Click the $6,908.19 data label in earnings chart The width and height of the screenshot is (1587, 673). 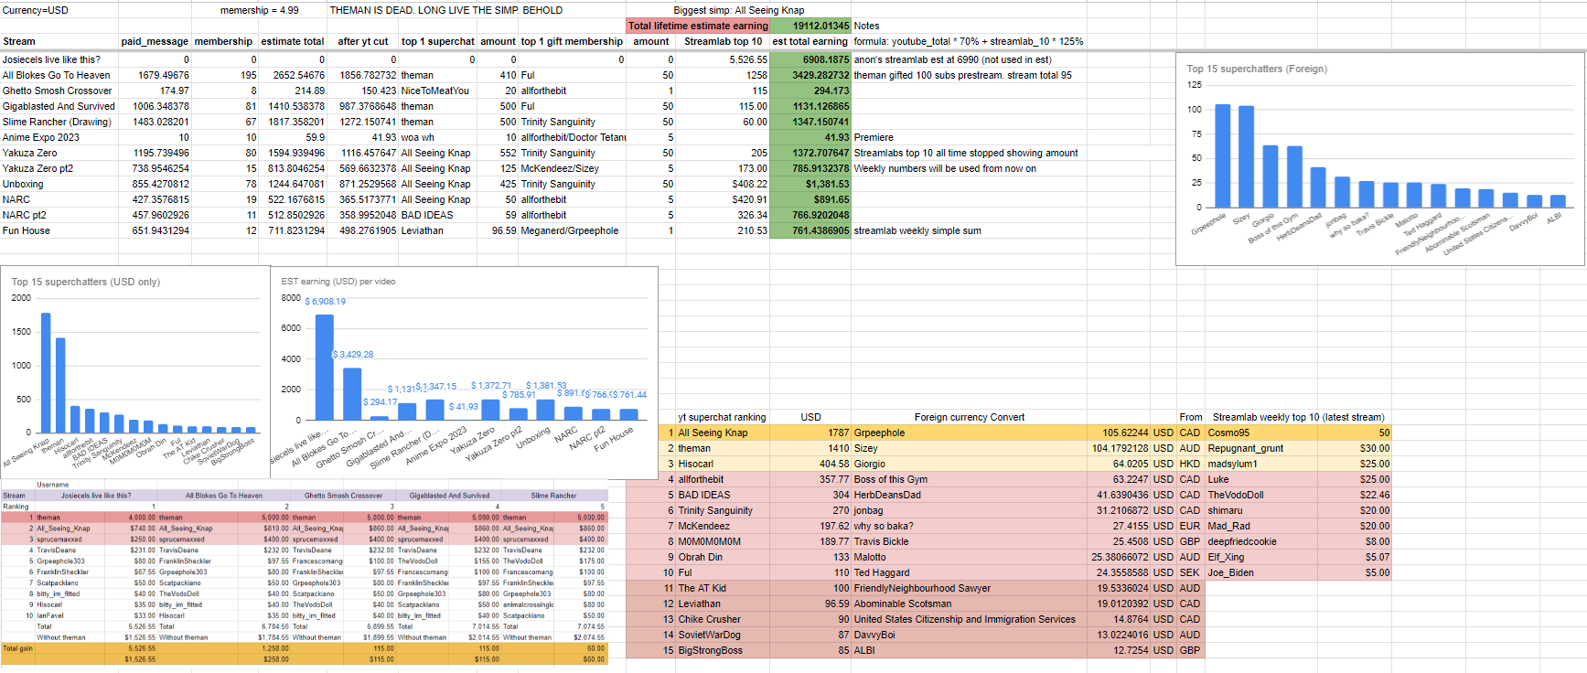click(326, 302)
